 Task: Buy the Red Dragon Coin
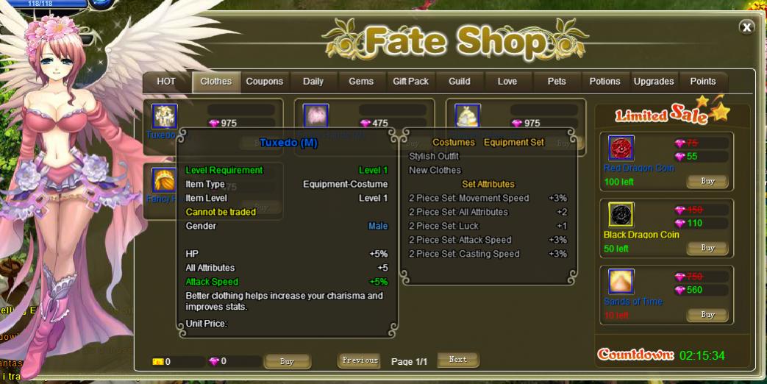(x=707, y=182)
